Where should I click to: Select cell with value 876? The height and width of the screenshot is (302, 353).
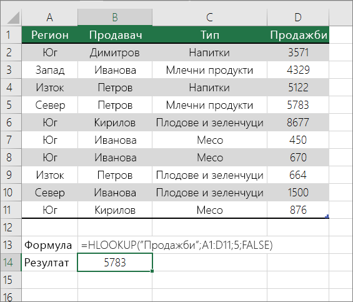(x=298, y=210)
